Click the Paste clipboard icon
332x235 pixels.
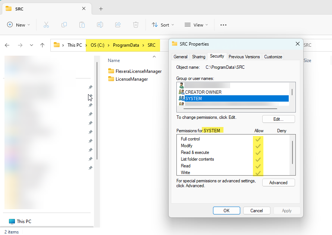[x=82, y=25]
